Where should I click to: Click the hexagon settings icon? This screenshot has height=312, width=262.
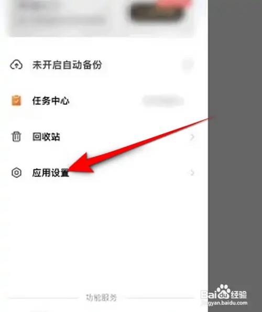(16, 173)
